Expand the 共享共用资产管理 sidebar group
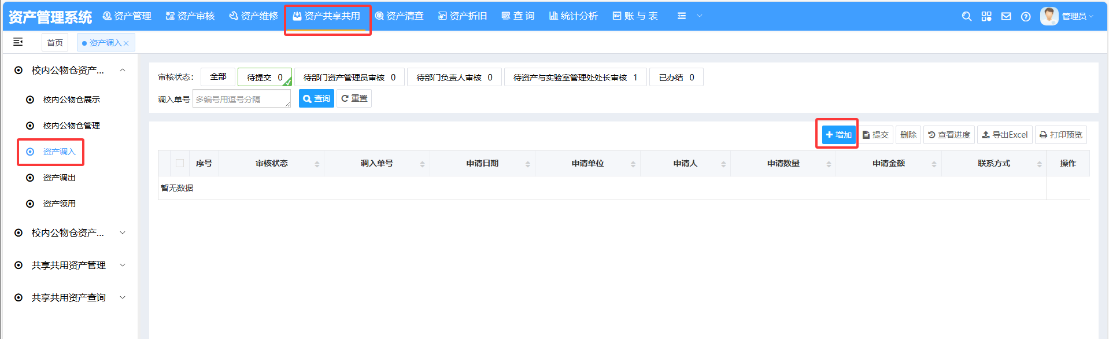The width and height of the screenshot is (1109, 339). [x=123, y=265]
